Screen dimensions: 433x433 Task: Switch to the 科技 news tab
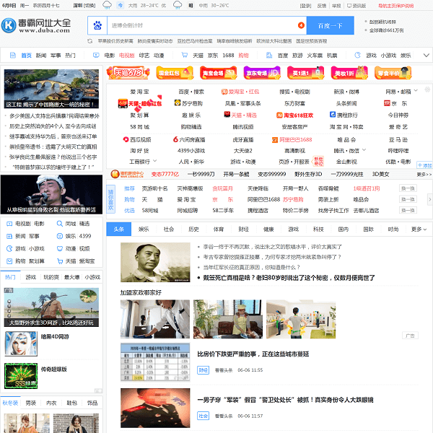[318, 229]
